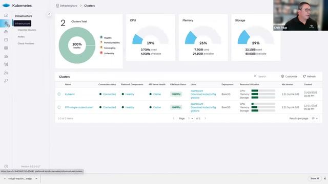Open Imported Clusters in the sidebar menu
The height and width of the screenshot is (184, 328).
(27, 30)
